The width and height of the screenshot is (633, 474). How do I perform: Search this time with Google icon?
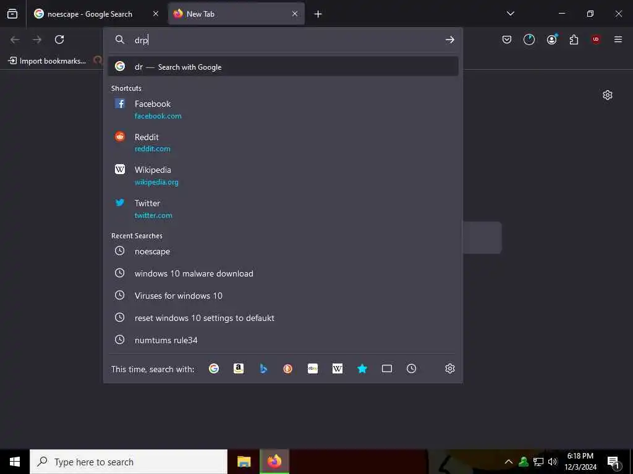pyautogui.click(x=214, y=368)
